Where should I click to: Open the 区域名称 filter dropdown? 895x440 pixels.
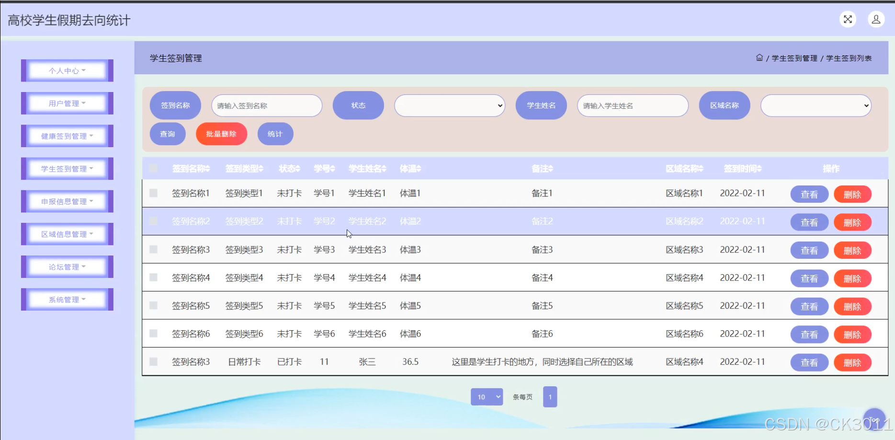click(816, 105)
